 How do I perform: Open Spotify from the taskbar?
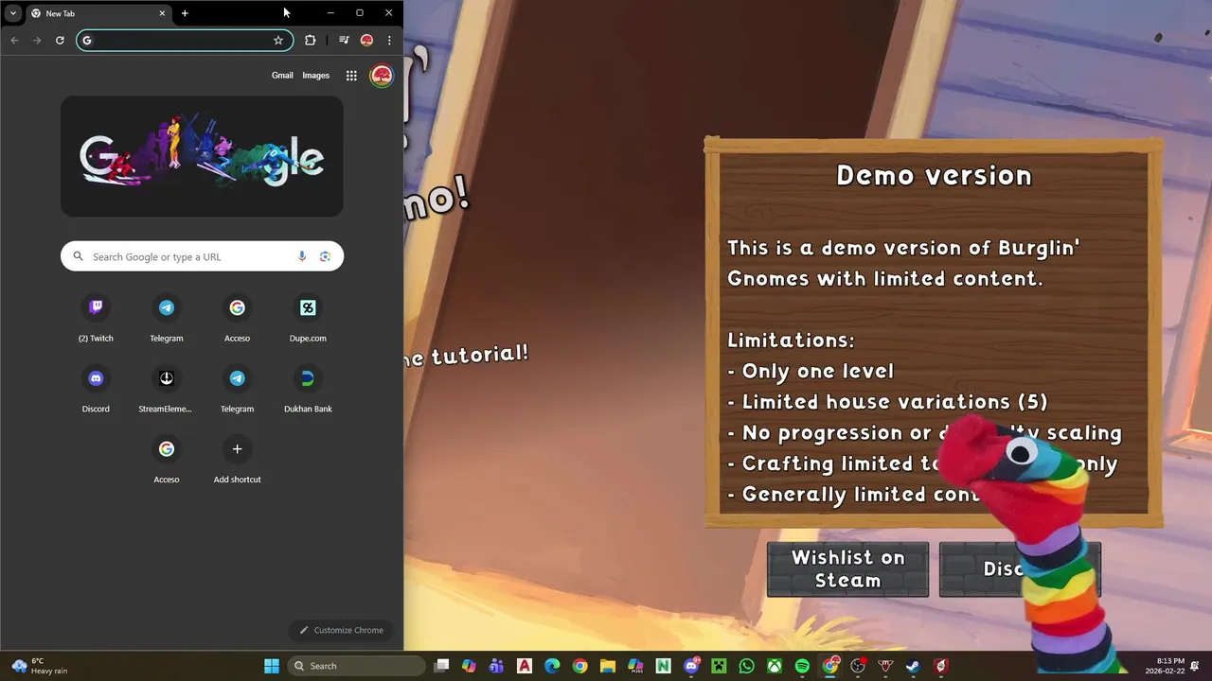[x=802, y=666]
